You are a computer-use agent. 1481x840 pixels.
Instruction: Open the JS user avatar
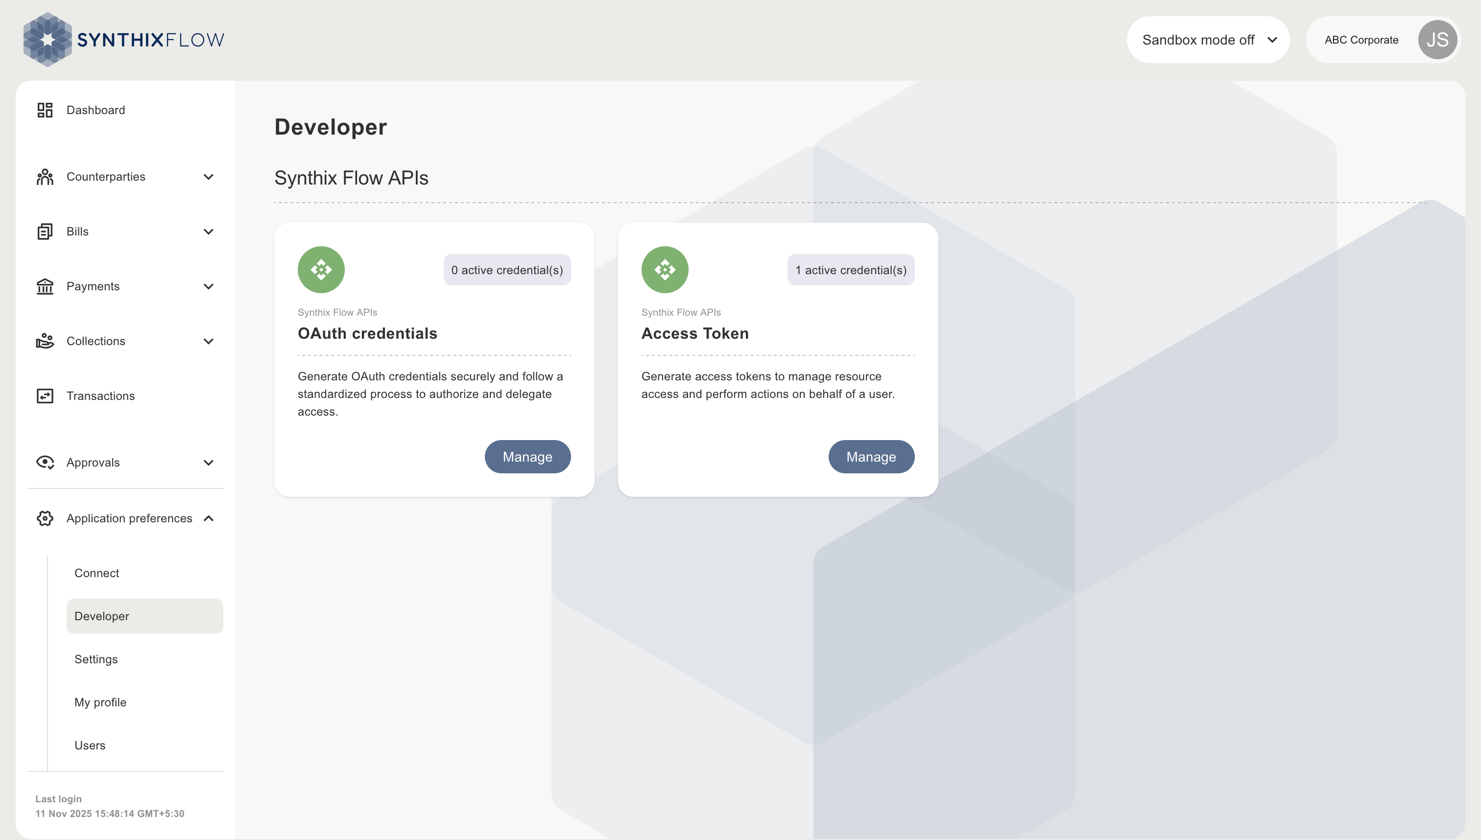(x=1437, y=40)
